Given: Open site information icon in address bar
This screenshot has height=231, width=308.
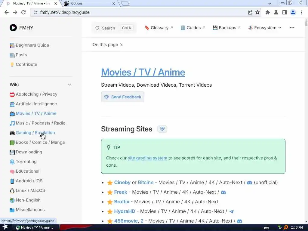Looking at the screenshot, I should (35, 12).
